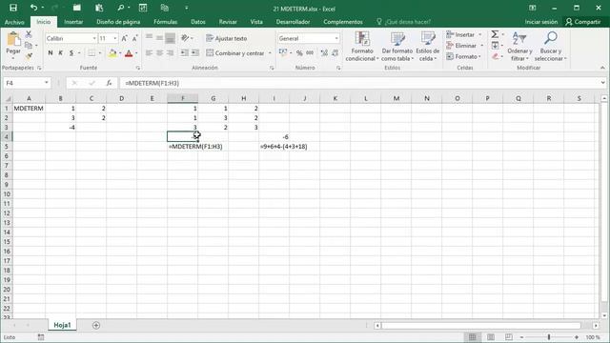
Task: Decrease decimal places
Action: tap(335, 53)
